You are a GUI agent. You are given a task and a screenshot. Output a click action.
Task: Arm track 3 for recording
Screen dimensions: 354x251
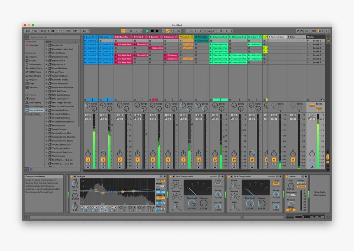(120, 168)
